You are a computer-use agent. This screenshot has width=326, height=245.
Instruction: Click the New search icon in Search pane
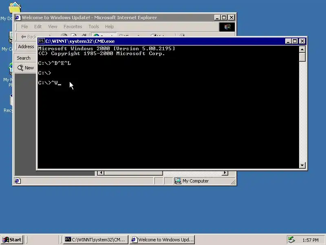pos(20,68)
